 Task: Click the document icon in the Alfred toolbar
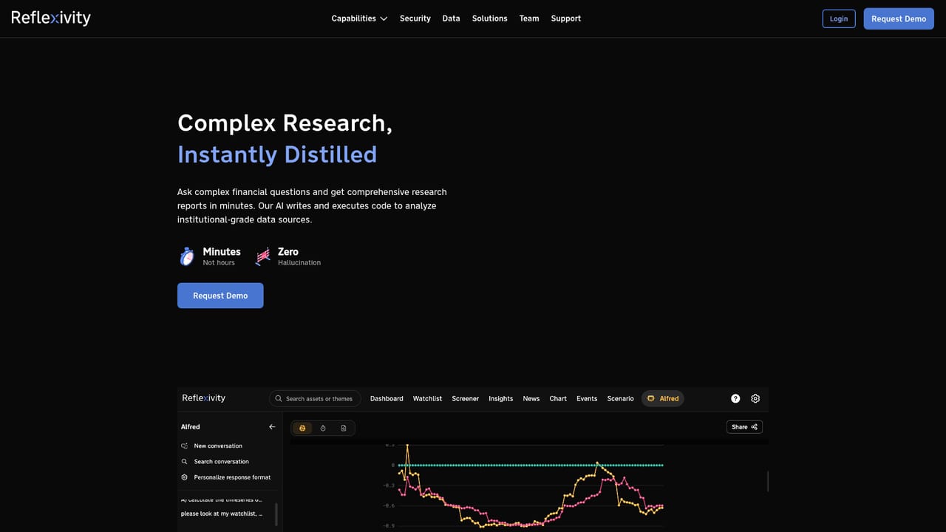[344, 428]
